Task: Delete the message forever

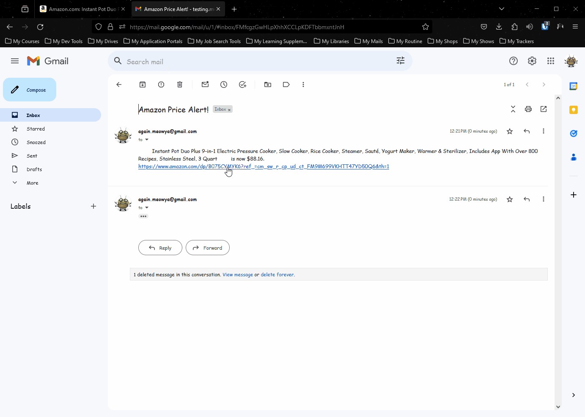Action: pyautogui.click(x=277, y=275)
